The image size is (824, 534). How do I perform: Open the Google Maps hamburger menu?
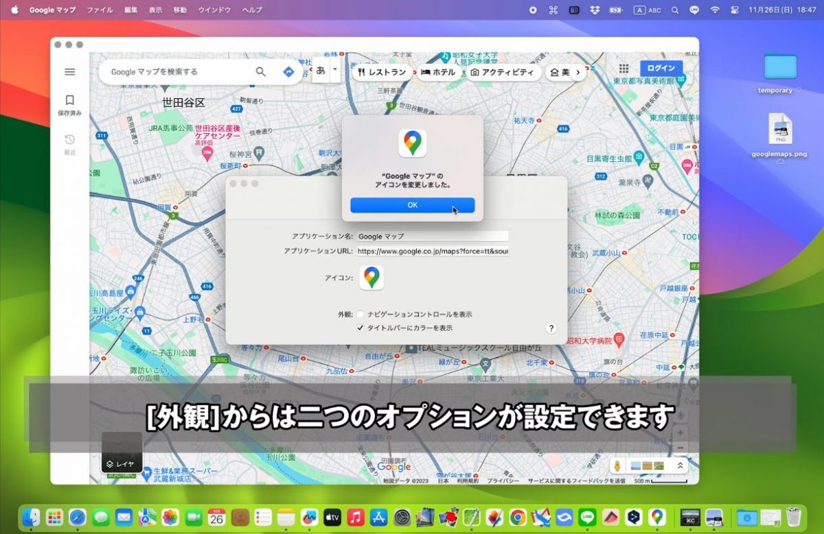pyautogui.click(x=69, y=72)
